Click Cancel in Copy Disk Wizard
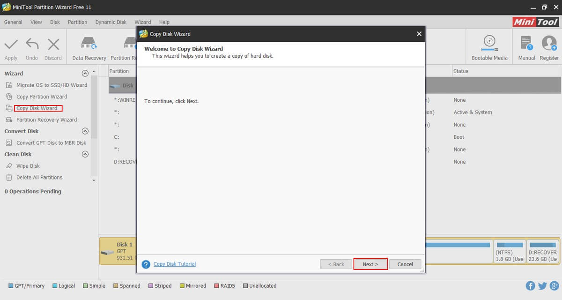This screenshot has height=300, width=562. tap(405, 264)
